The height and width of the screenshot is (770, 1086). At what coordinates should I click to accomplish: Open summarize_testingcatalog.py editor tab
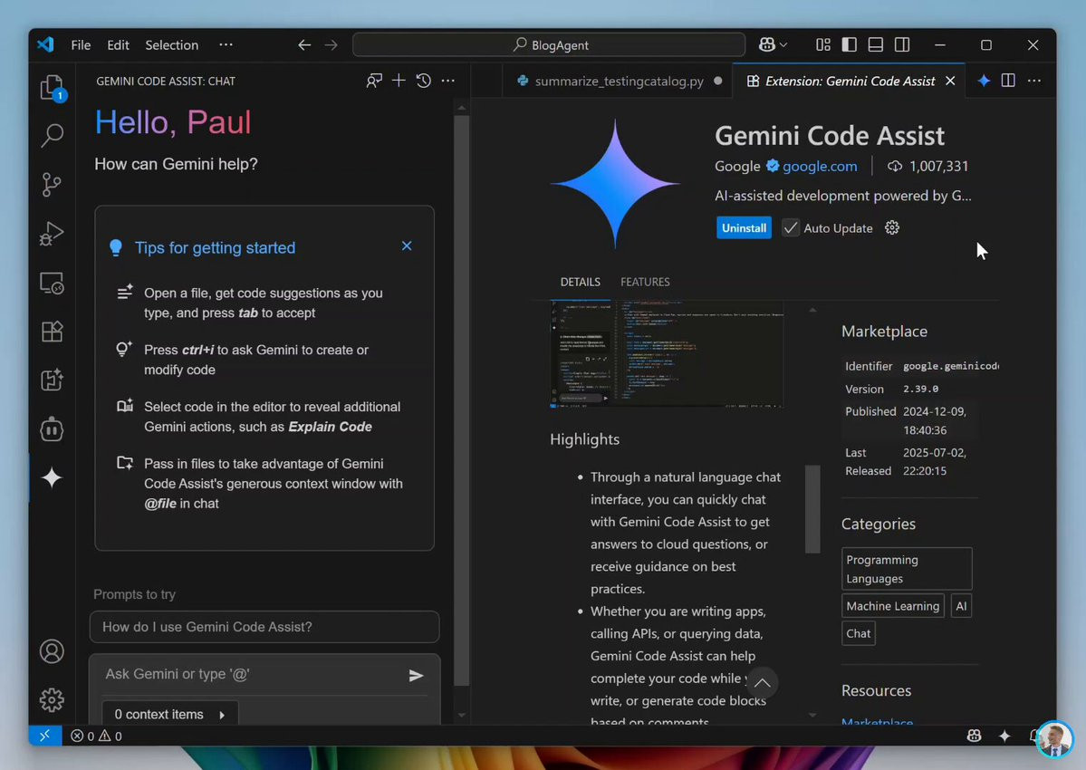coord(619,81)
